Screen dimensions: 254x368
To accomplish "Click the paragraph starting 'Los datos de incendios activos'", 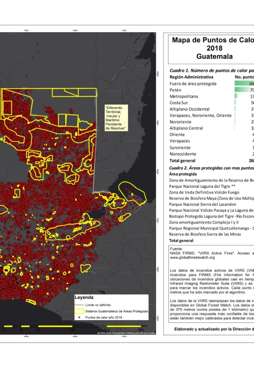I will [212, 281].
